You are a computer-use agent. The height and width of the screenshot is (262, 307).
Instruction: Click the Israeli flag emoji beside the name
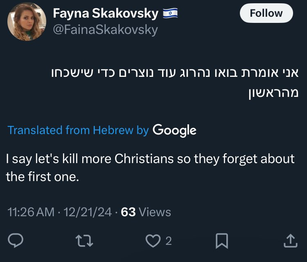point(169,14)
